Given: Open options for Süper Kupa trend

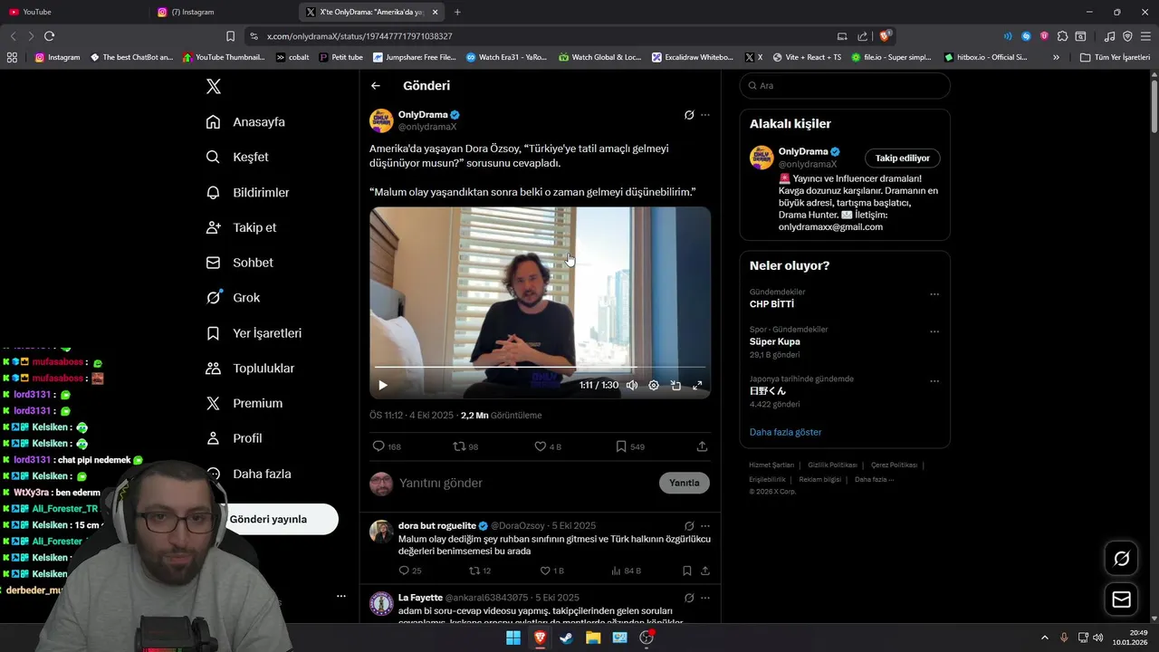Looking at the screenshot, I should click(934, 331).
